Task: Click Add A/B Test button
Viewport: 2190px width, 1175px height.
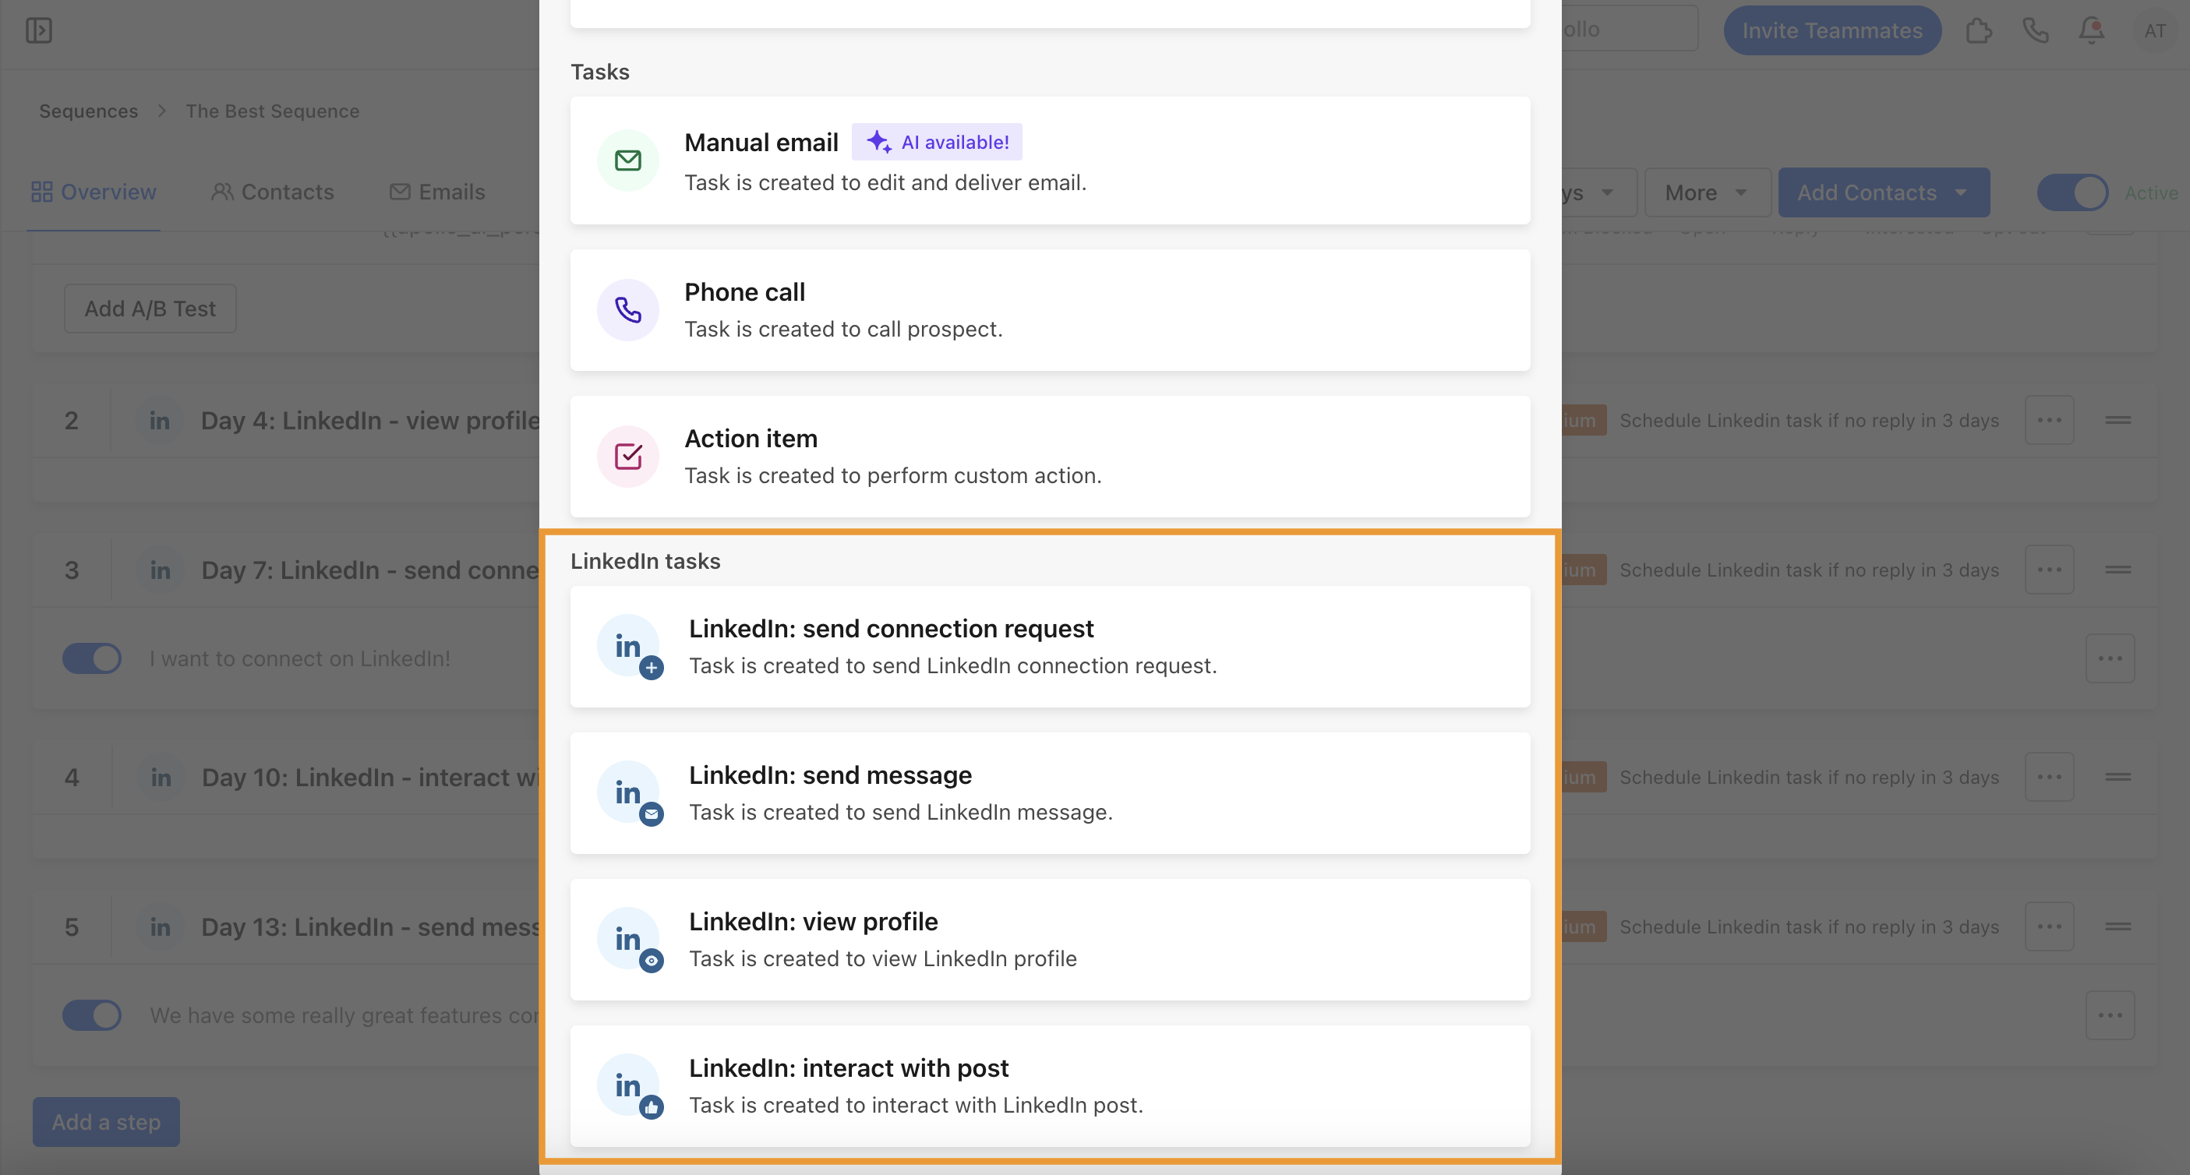Action: pos(150,309)
